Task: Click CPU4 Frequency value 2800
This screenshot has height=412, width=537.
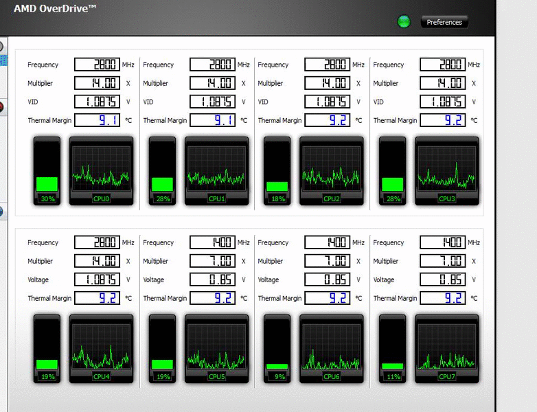Action: tap(98, 242)
